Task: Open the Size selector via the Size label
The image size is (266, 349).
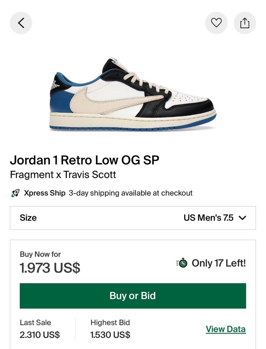Action: [x=28, y=218]
